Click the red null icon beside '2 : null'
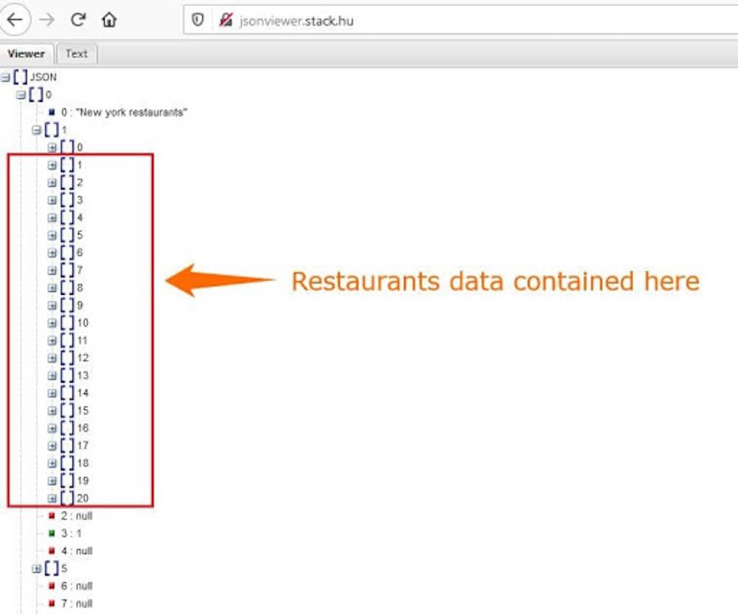The width and height of the screenshot is (738, 615). coord(52,516)
